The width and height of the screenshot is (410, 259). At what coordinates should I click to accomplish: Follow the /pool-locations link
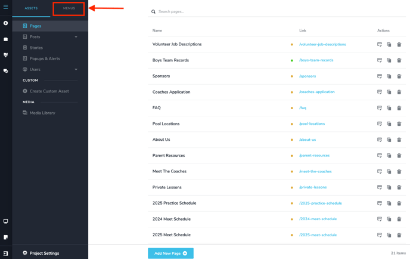[312, 124]
